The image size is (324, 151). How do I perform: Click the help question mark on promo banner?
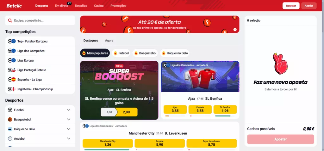click(x=235, y=29)
